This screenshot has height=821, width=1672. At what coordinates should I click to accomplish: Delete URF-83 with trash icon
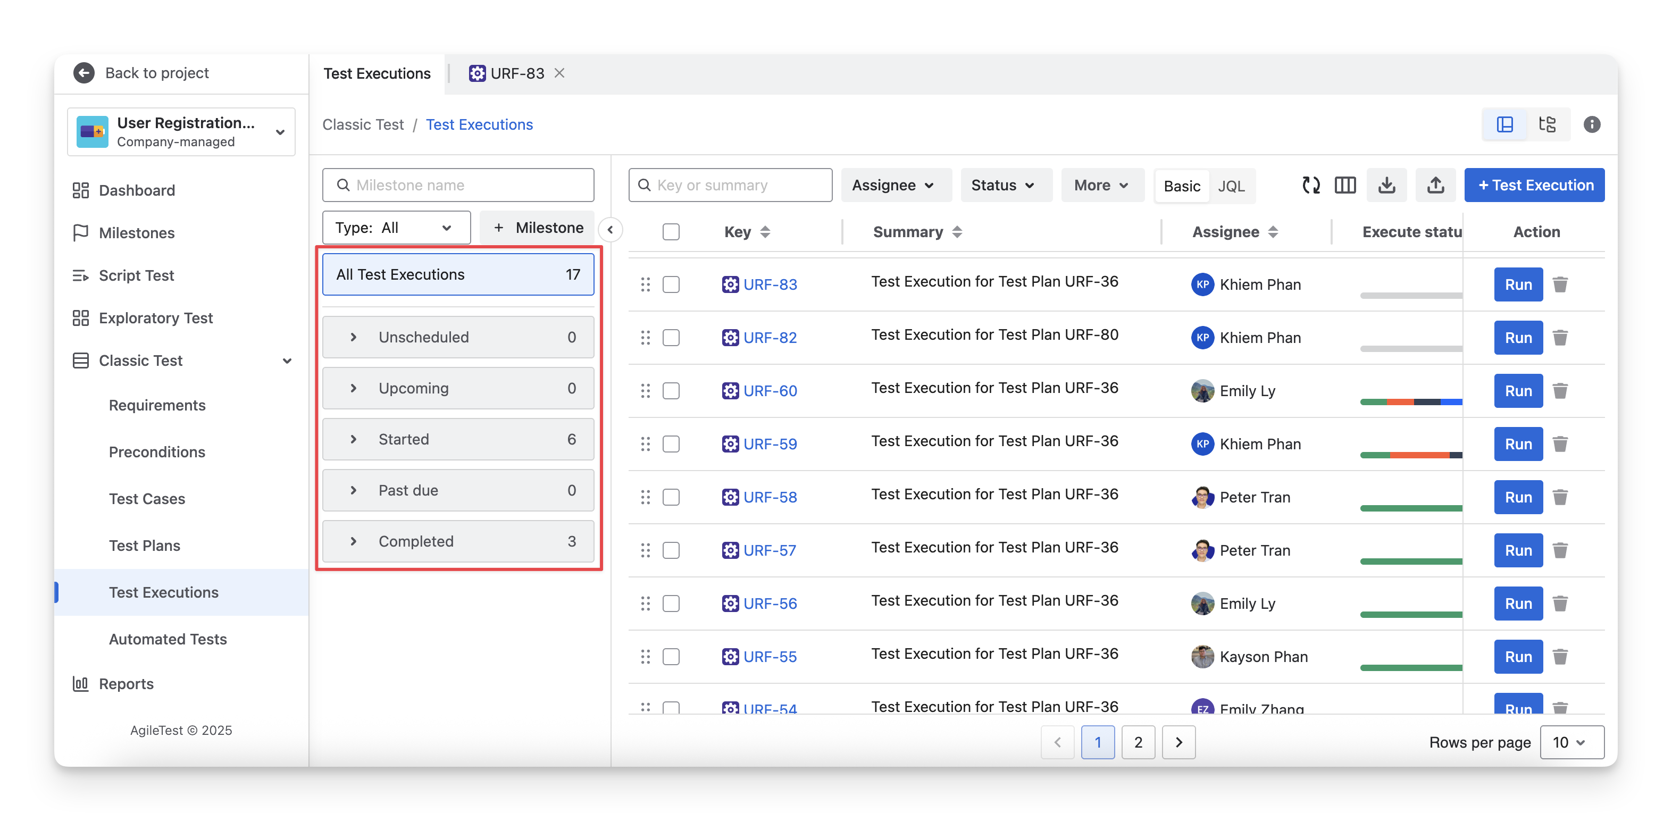pos(1560,284)
